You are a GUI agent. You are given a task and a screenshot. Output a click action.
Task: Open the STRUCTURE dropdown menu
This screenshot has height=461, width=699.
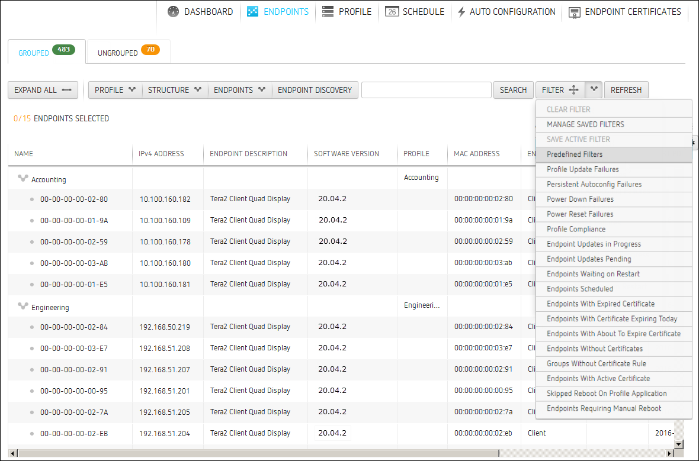(174, 90)
